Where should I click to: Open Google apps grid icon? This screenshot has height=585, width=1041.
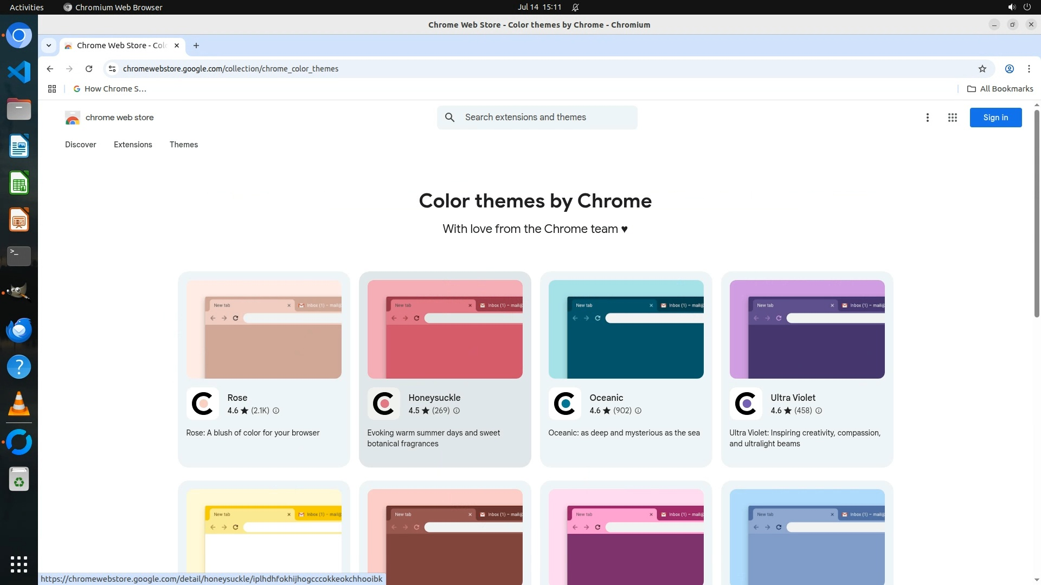952,118
